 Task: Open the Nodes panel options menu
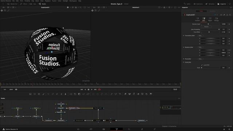point(179,98)
